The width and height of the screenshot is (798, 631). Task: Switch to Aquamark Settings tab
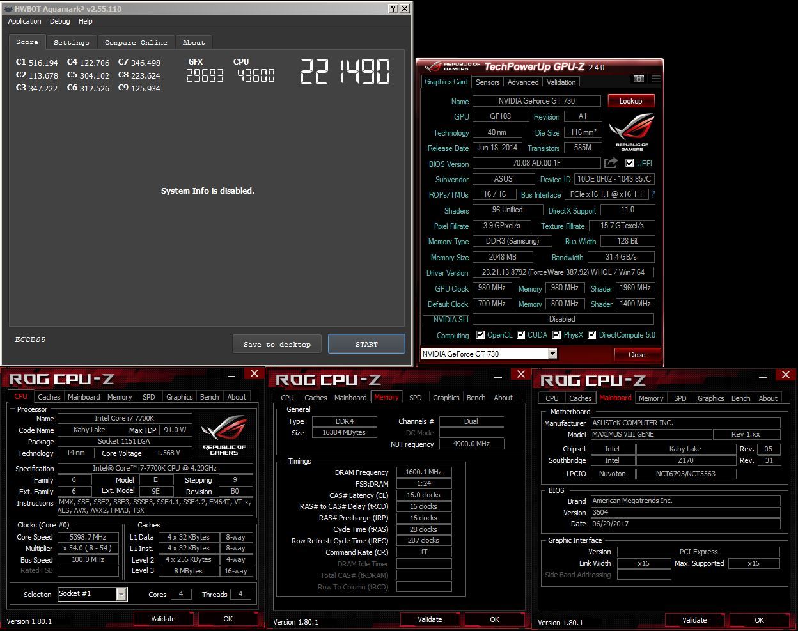72,42
